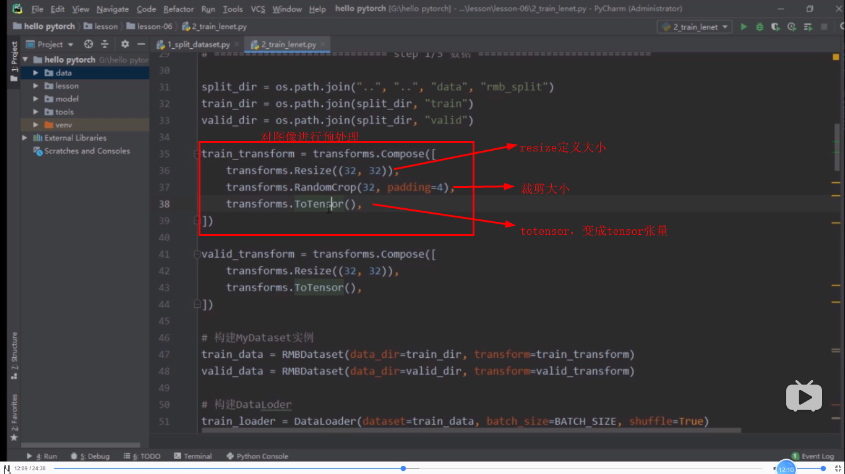
Task: Click the video progress slider handle
Action: click(403, 468)
